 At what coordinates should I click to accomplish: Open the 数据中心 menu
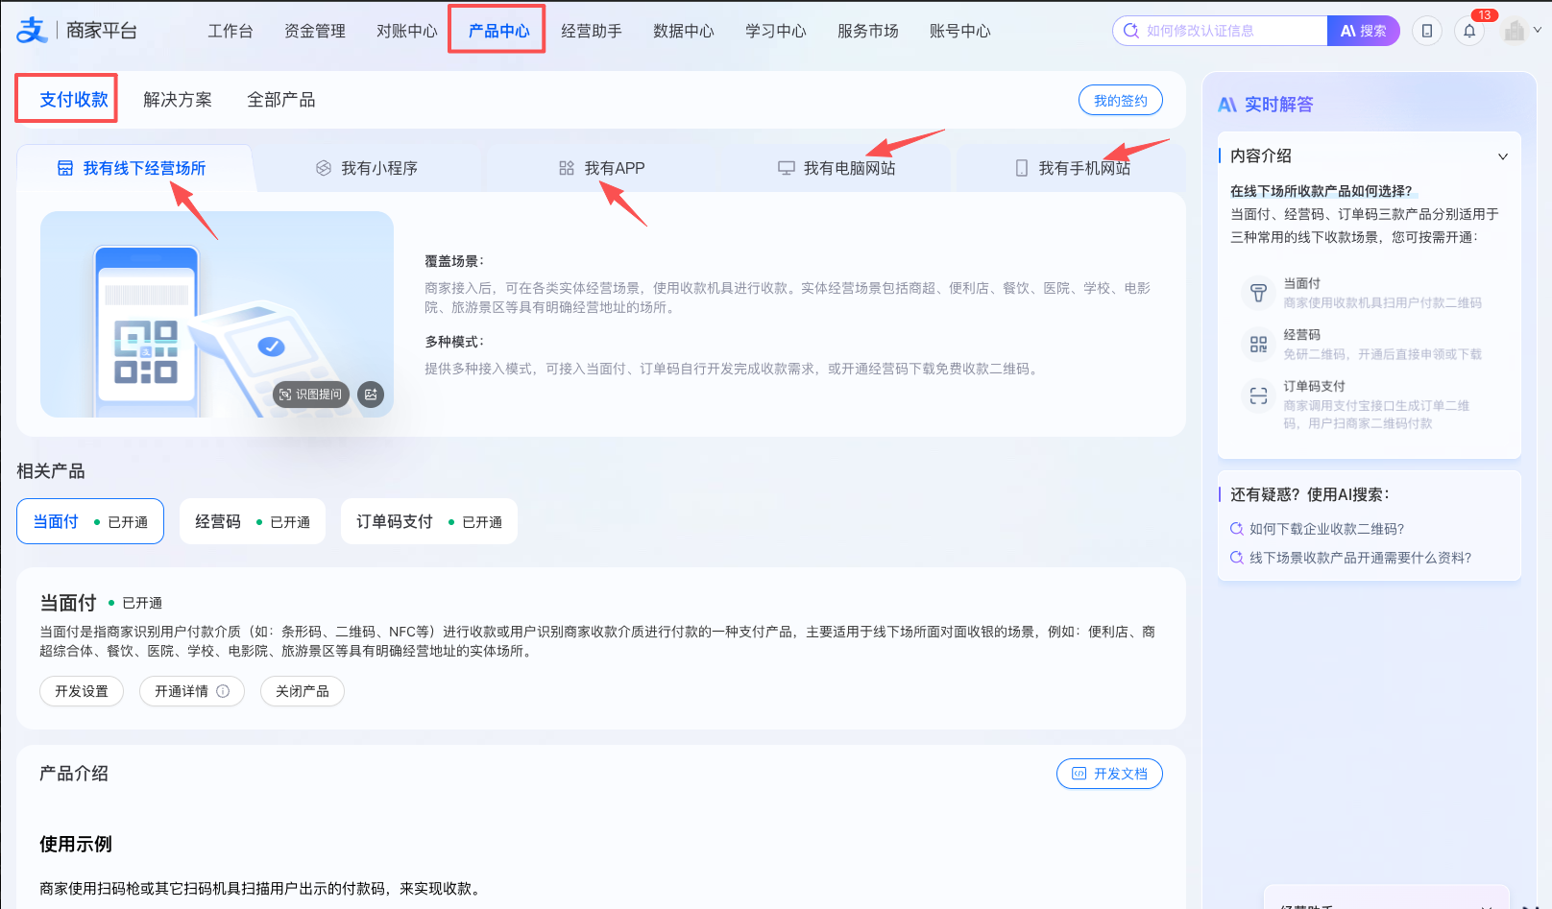(684, 31)
